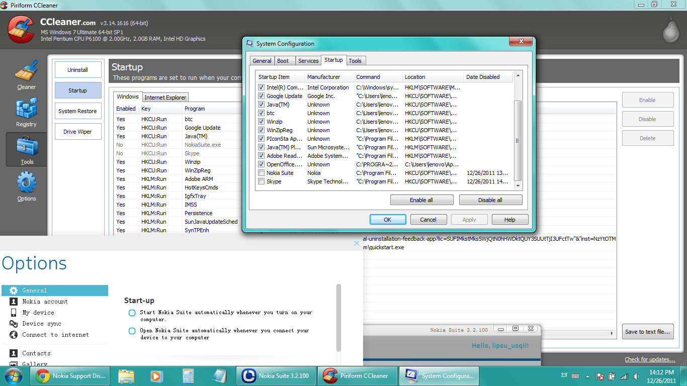Uncheck the Google Update startup item
This screenshot has height=386, width=687.
pyautogui.click(x=261, y=96)
